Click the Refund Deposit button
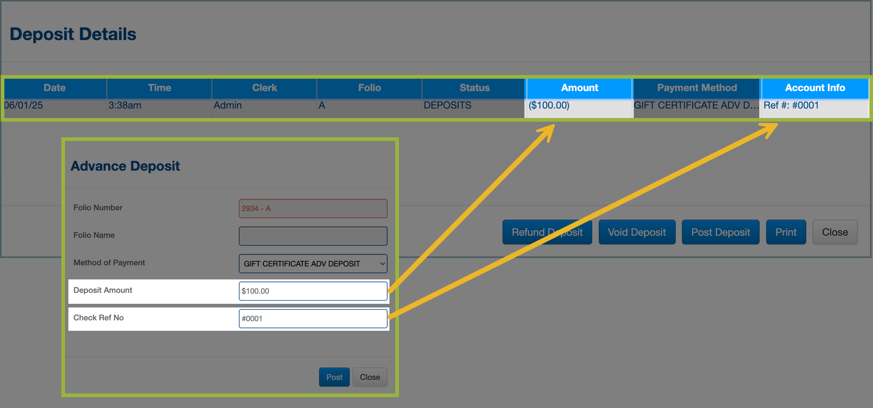The height and width of the screenshot is (408, 873). [547, 232]
